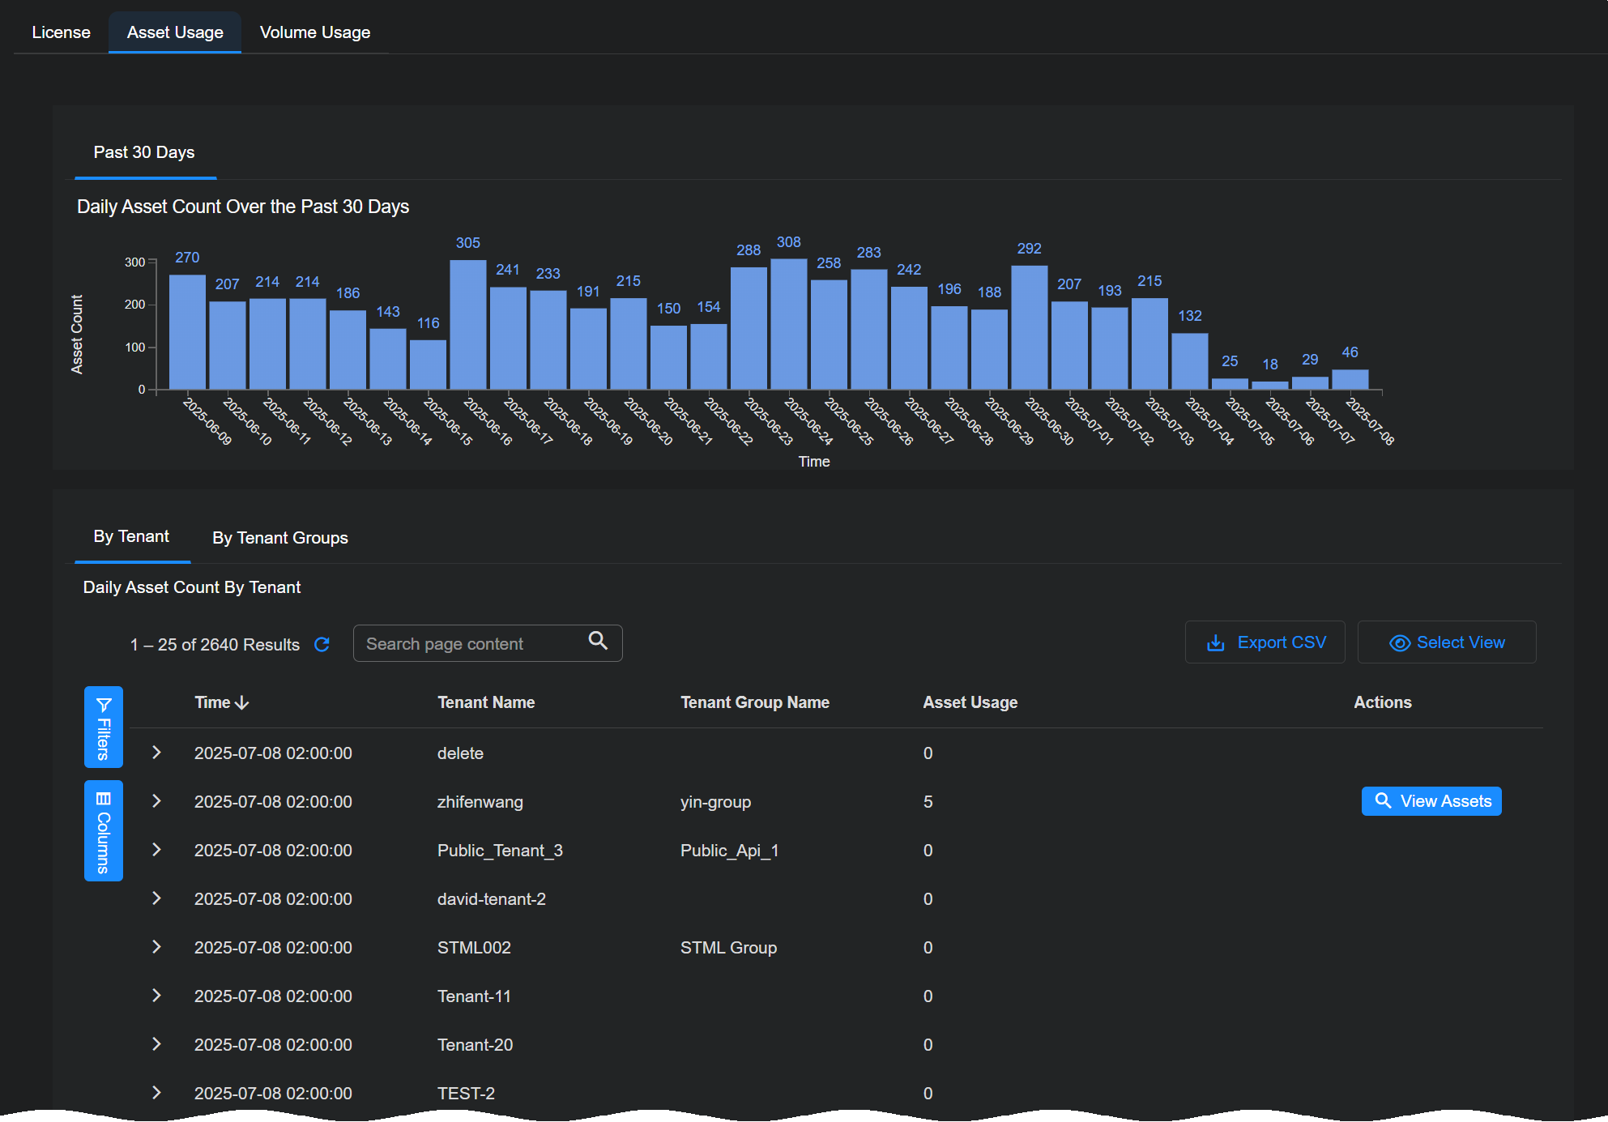Switch to the License tab
Screen dimensions: 1608x1122
click(x=61, y=32)
